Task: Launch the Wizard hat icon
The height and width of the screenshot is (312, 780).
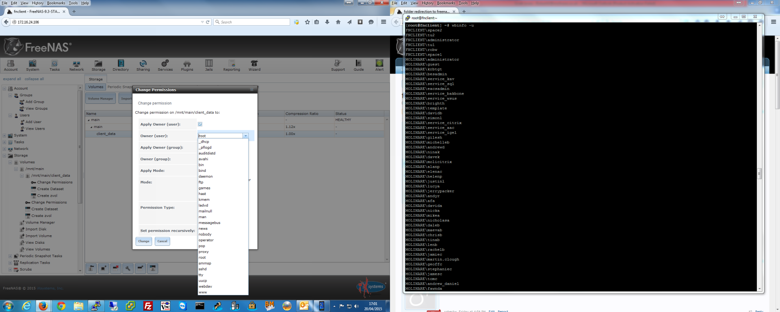Action: point(254,65)
